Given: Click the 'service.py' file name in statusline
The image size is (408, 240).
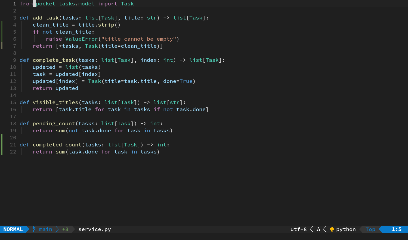Looking at the screenshot, I should pos(95,229).
